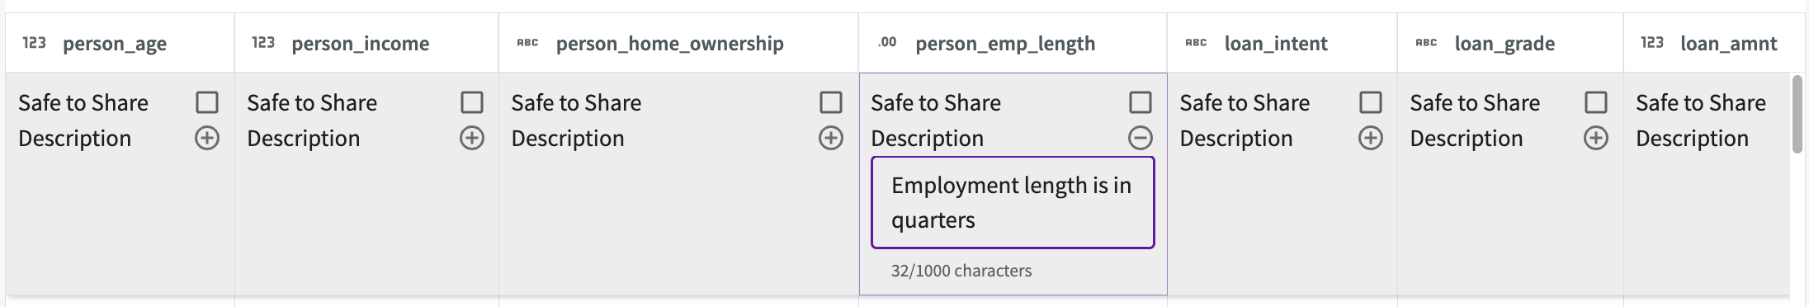Mark loan_grade as Safe to Share
This screenshot has height=307, width=1809.
[x=1596, y=102]
